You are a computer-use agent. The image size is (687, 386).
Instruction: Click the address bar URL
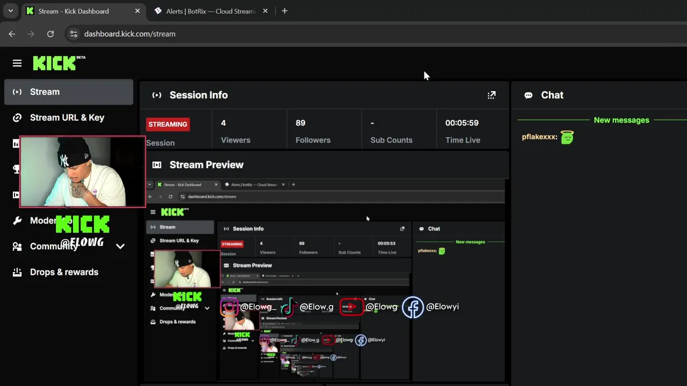pyautogui.click(x=130, y=34)
